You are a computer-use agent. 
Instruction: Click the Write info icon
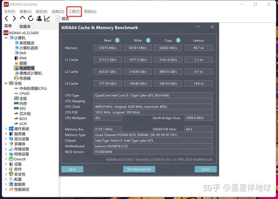148,40
